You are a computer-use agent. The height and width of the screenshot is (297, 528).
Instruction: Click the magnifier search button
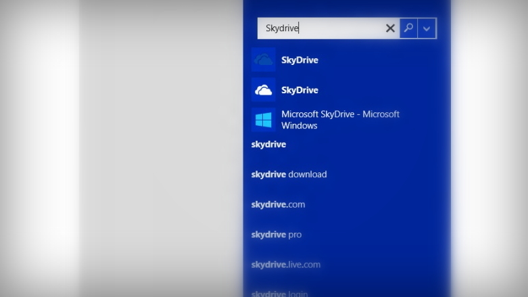(x=408, y=28)
